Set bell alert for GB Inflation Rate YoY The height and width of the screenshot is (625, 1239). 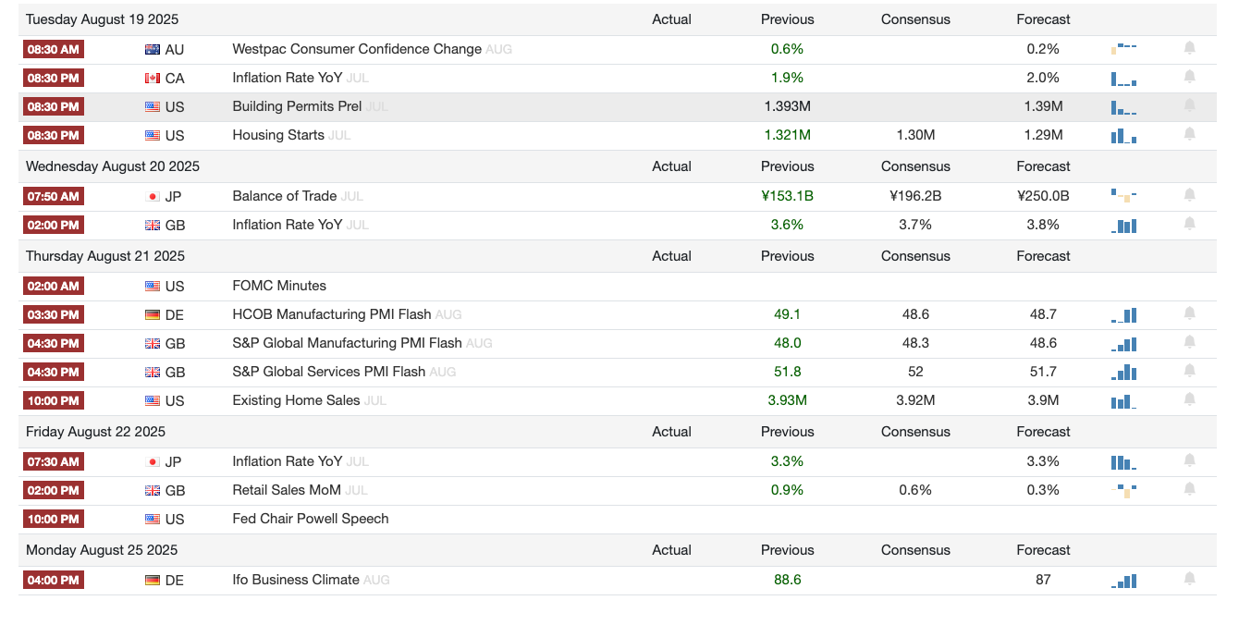coord(1189,224)
